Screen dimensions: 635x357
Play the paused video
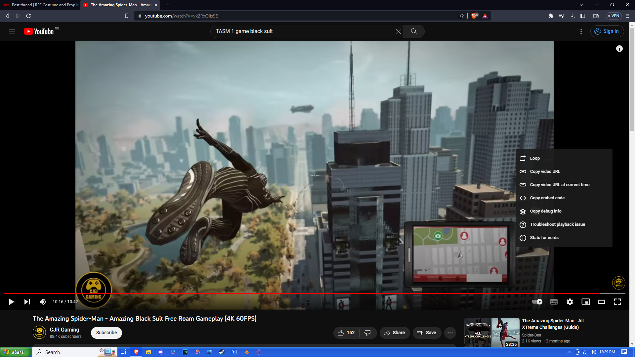pos(11,302)
